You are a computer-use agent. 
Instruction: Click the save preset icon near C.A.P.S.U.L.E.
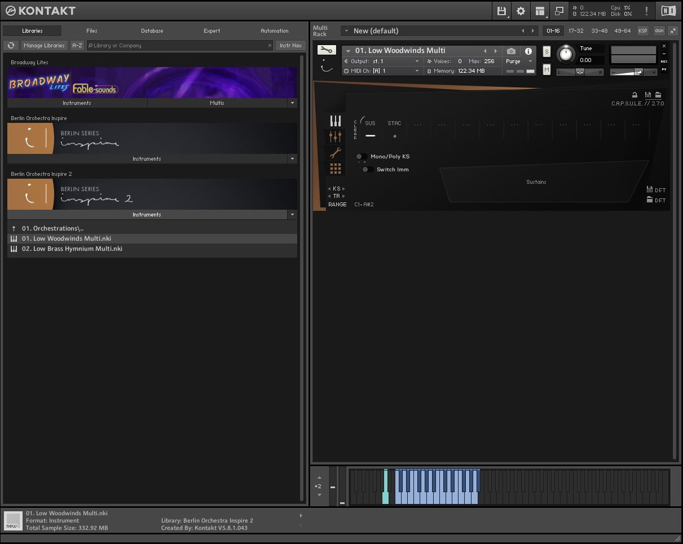click(x=649, y=95)
